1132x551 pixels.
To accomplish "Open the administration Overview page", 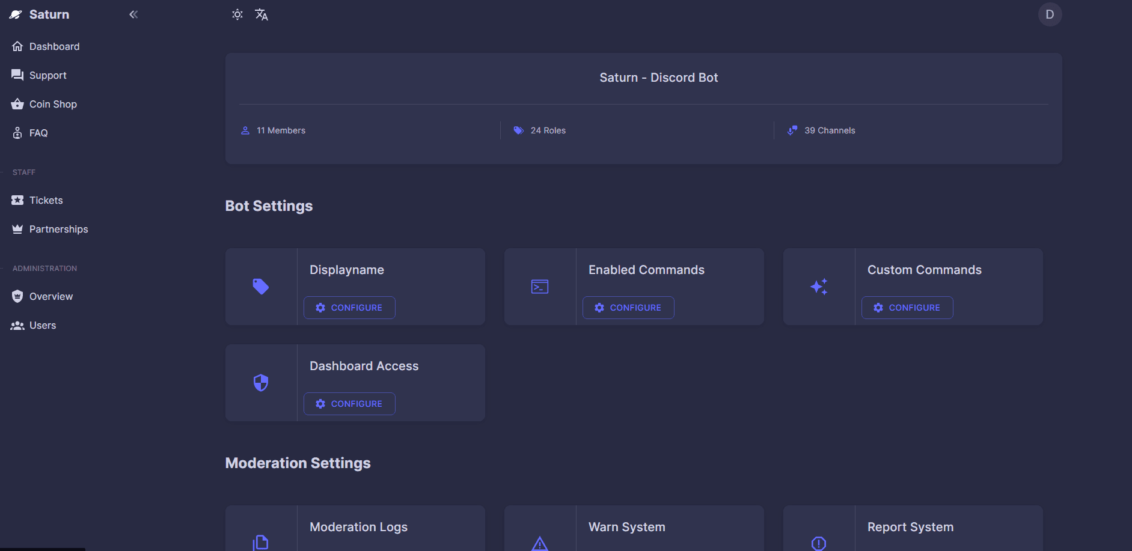I will click(50, 296).
